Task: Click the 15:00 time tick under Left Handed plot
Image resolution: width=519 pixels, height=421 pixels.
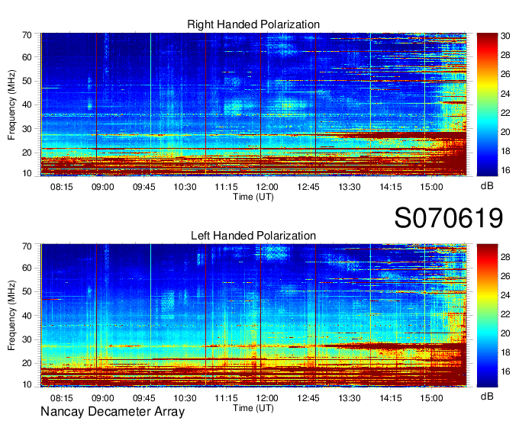Action: tap(431, 398)
